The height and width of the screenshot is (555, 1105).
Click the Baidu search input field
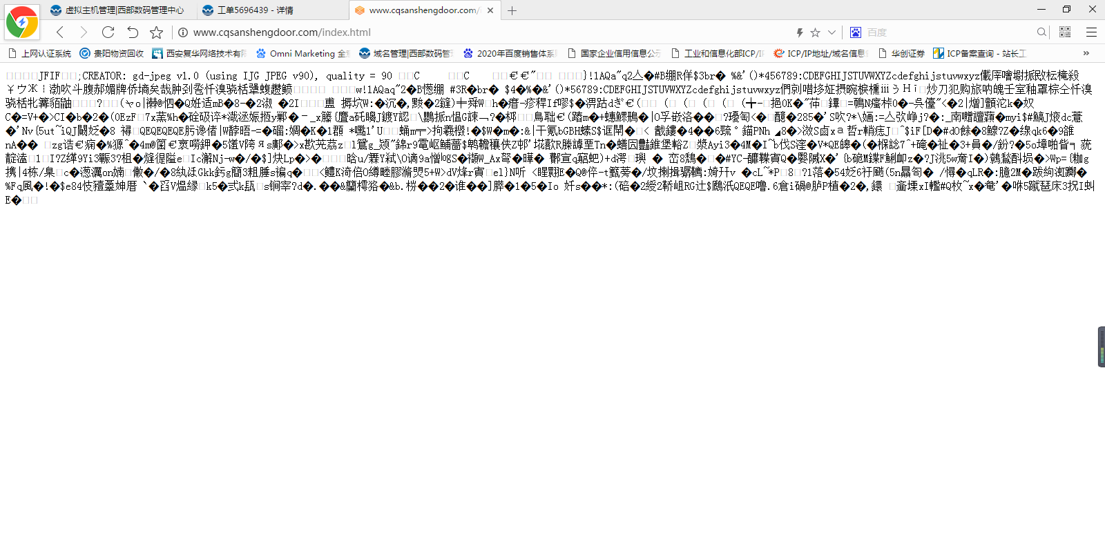click(946, 32)
